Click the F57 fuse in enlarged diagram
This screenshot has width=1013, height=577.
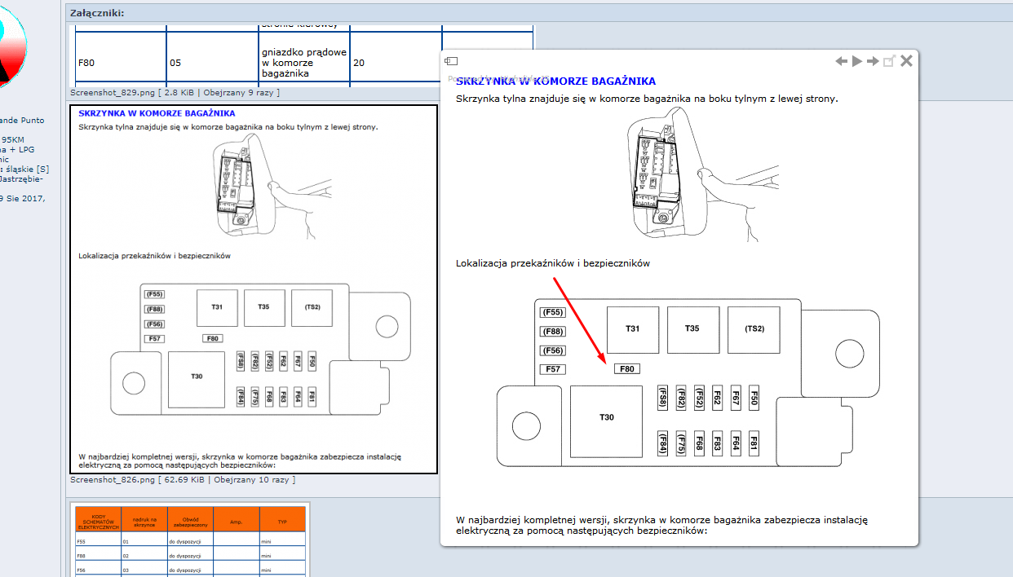pyautogui.click(x=554, y=369)
